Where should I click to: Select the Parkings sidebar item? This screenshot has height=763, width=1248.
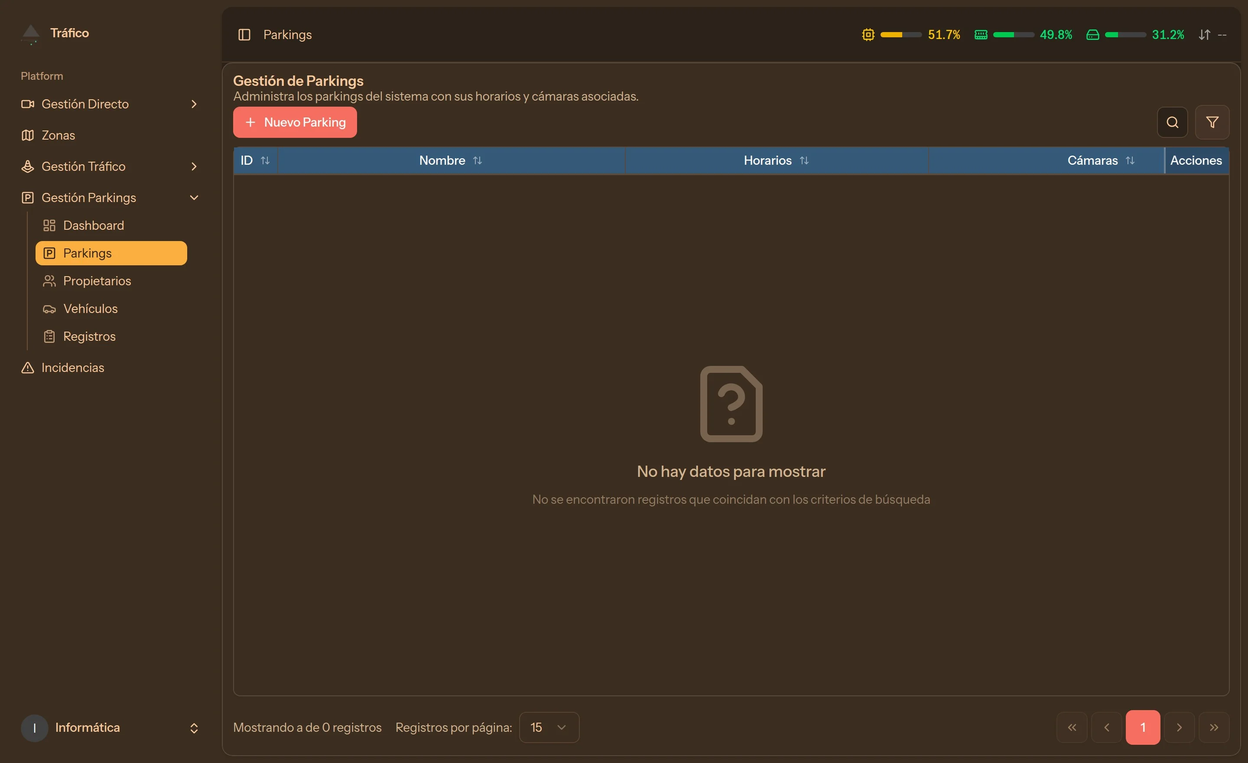pos(111,253)
